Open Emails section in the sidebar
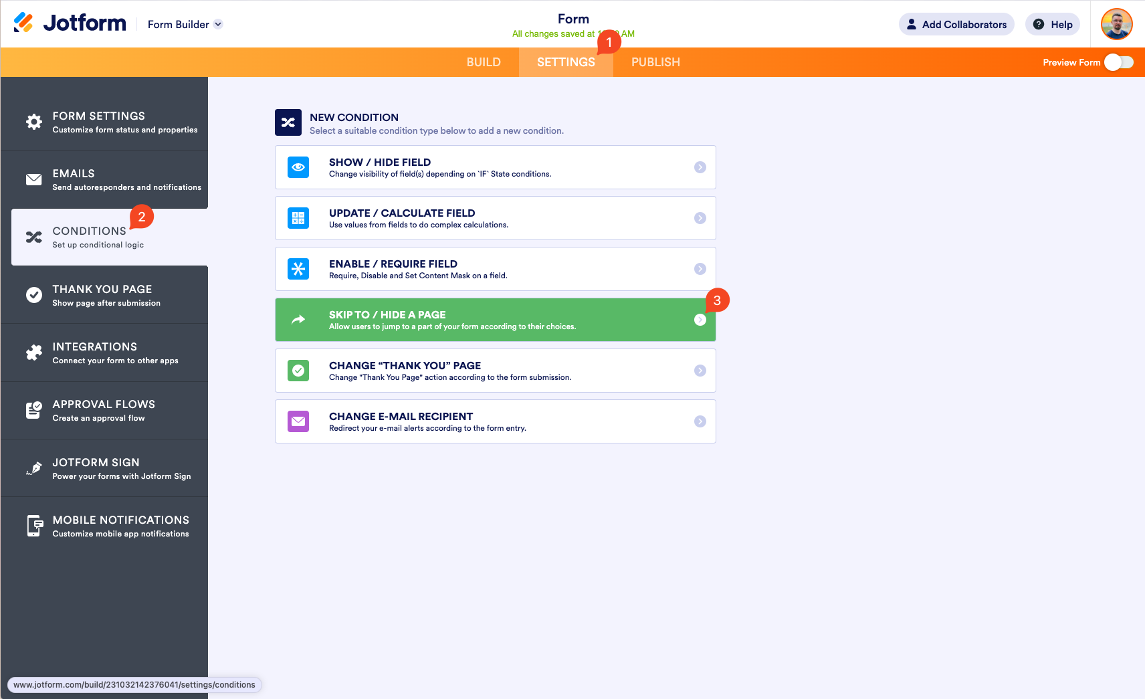 tap(104, 179)
